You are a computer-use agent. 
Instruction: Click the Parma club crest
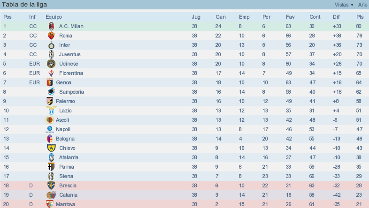tap(51, 167)
